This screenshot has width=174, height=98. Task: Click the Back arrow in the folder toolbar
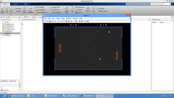(x=1, y=17)
